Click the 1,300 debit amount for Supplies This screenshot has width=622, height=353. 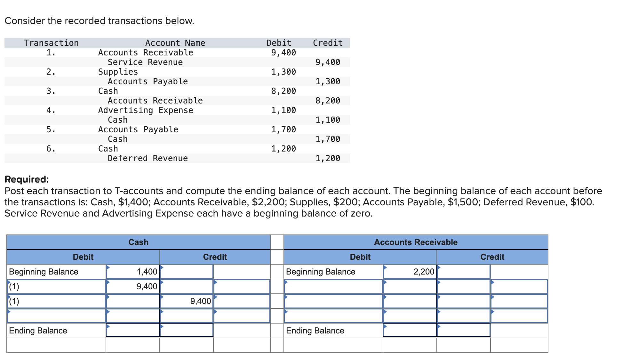pyautogui.click(x=284, y=72)
